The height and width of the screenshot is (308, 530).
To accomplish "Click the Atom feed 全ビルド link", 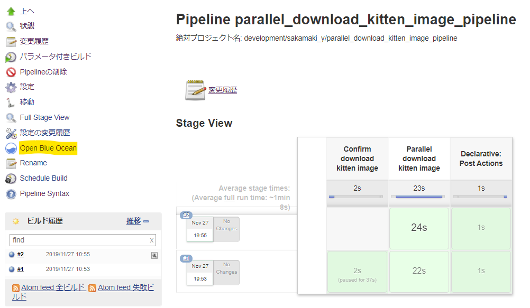I will (53, 288).
